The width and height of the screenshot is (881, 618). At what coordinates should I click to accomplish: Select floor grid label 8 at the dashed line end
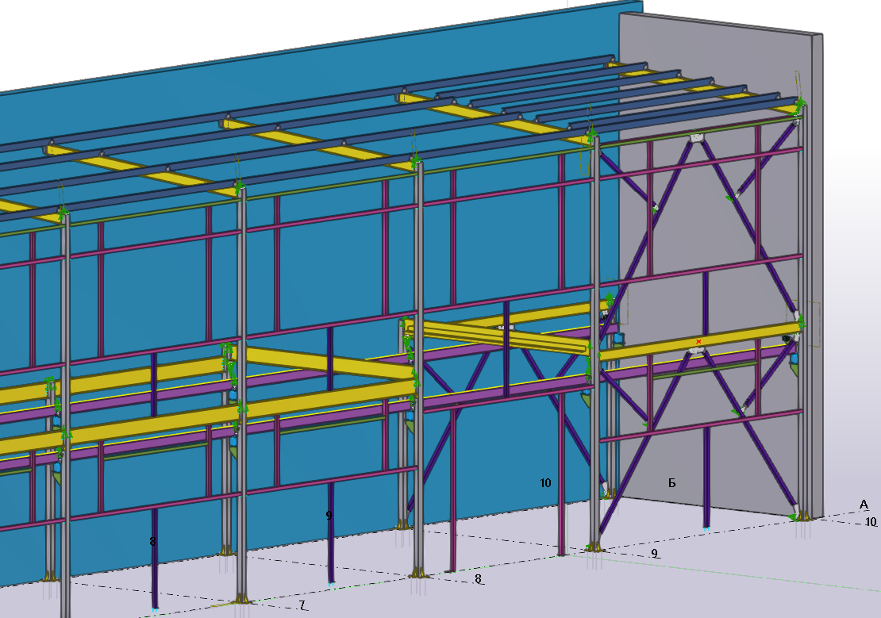478,578
